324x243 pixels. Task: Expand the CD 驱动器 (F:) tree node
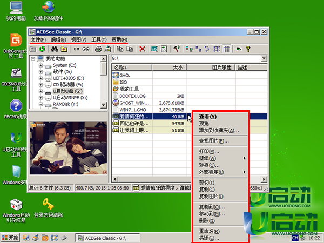pos(40,85)
